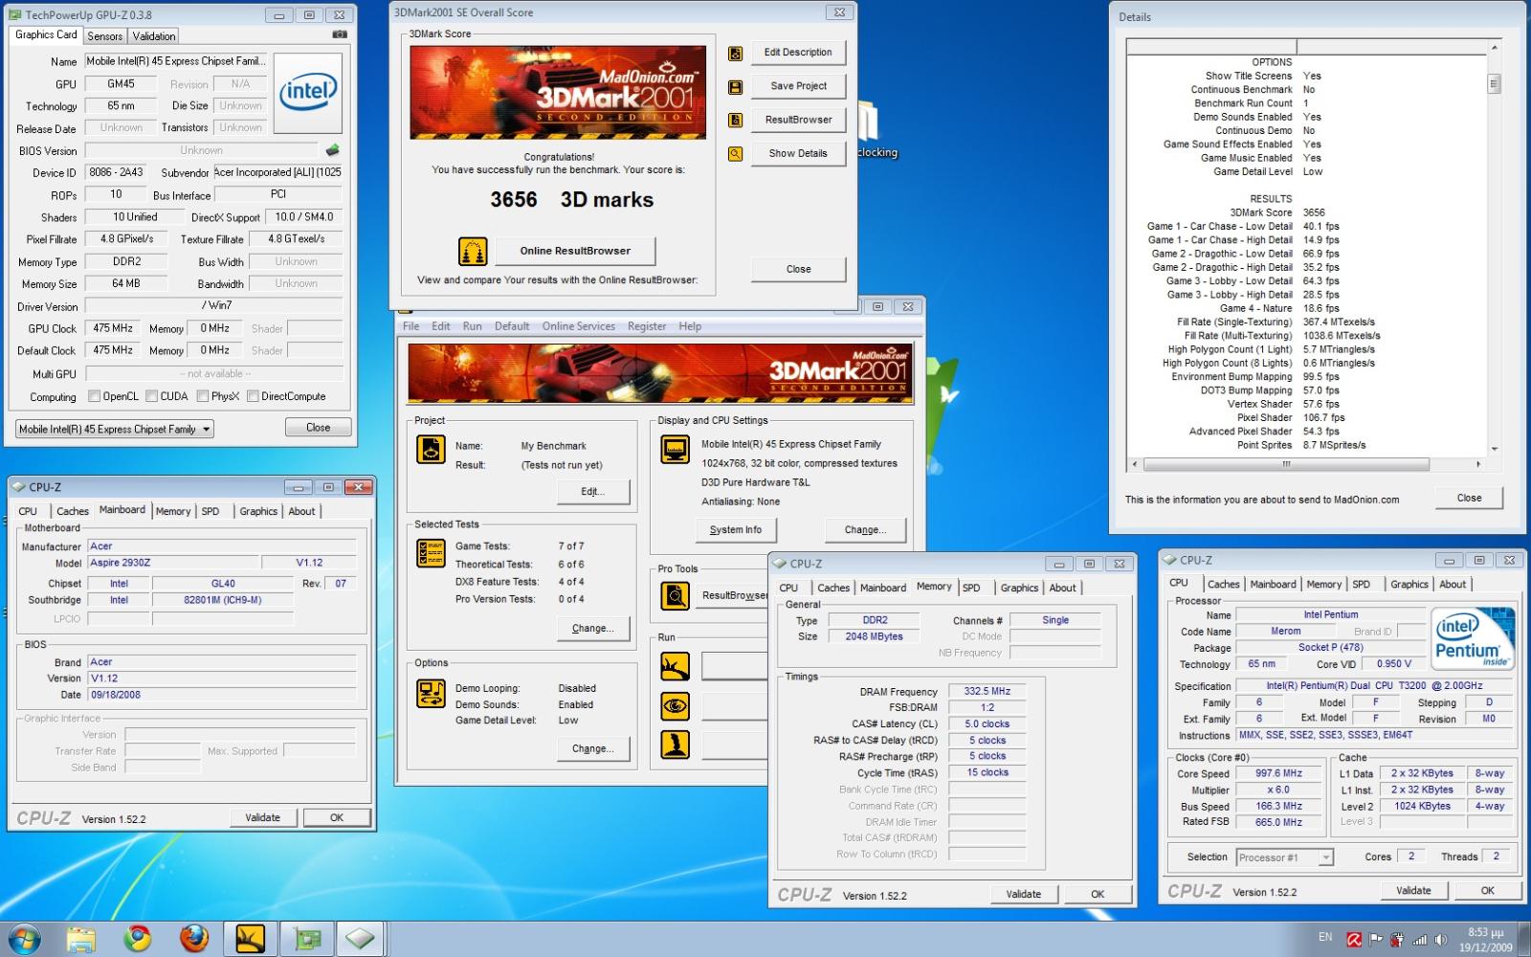Click the Model field showing Aspire 2930Z
This screenshot has width=1531, height=957.
[x=175, y=563]
